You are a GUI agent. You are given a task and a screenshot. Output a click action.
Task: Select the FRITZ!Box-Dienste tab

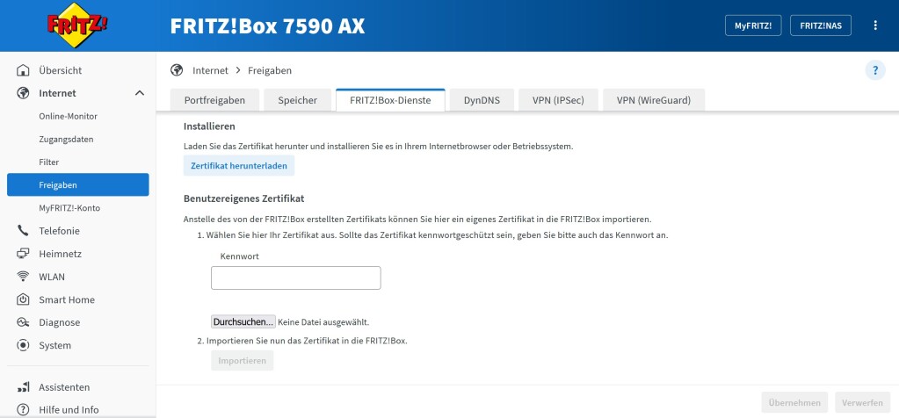click(390, 100)
